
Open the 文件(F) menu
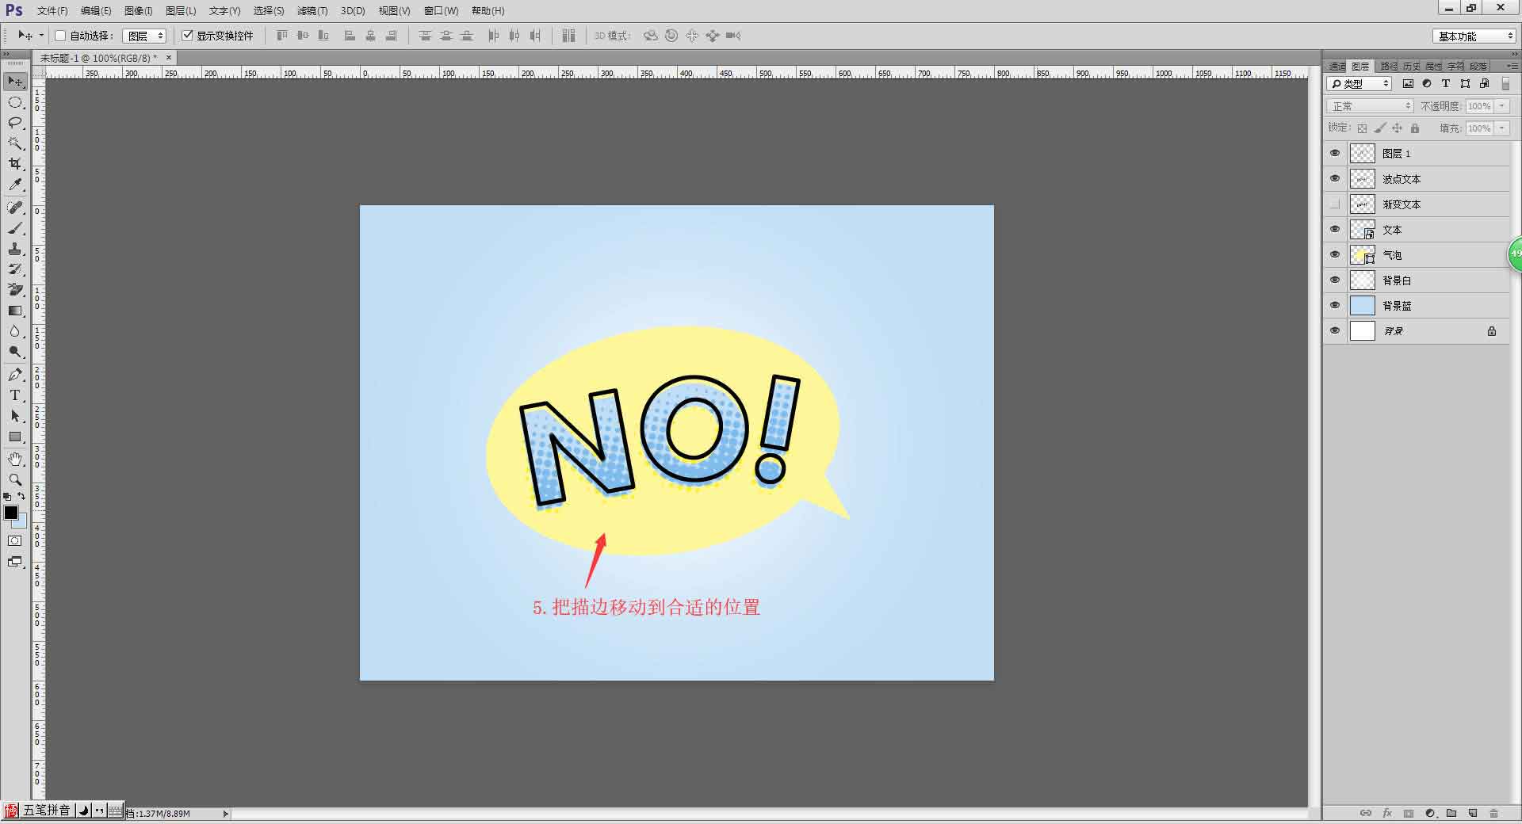52,11
